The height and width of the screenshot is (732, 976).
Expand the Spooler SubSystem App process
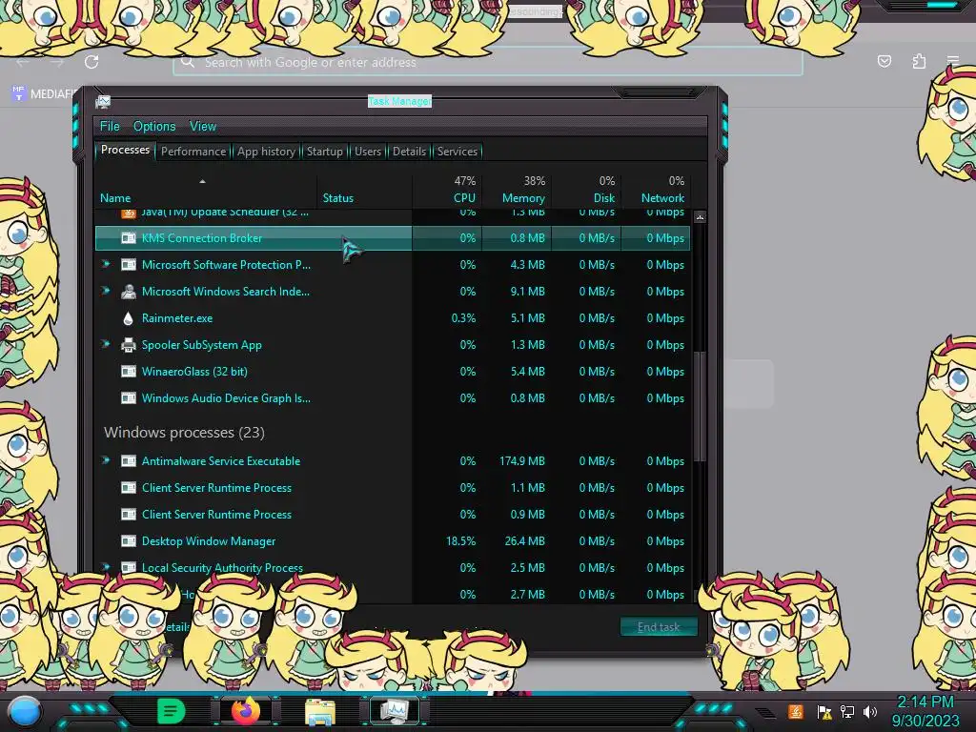pyautogui.click(x=106, y=345)
